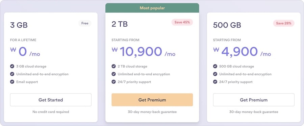
Task: Click checkmark by Unlimited encryption in free plan
Action: pos(12,74)
